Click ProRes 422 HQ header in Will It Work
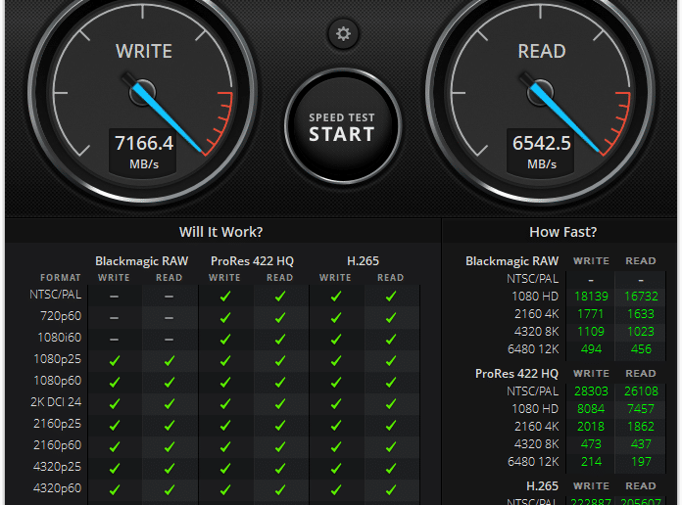Screen dimensions: 682x505 tap(252, 261)
